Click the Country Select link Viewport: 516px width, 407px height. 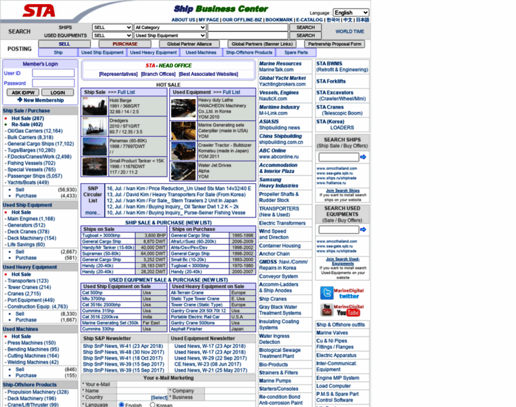click(159, 398)
